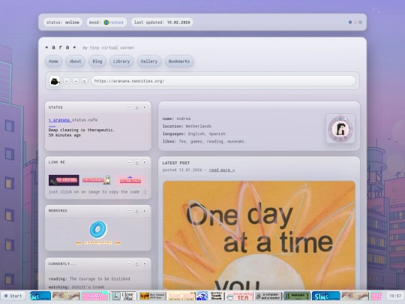Collapse the Webrings widget using minimize
405x304 pixels.
click(x=130, y=211)
